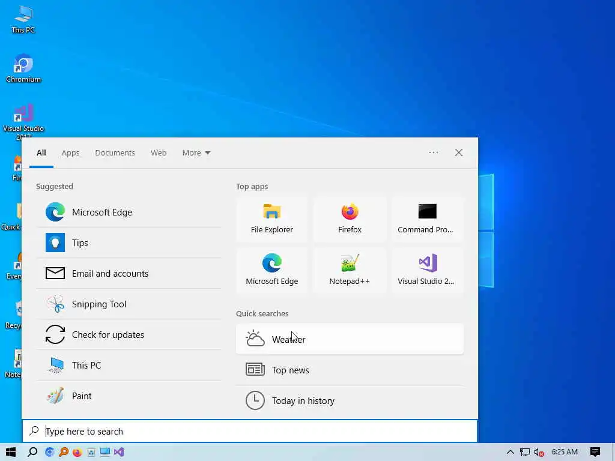Open Microsoft Edge tile in Top apps

[272, 270]
